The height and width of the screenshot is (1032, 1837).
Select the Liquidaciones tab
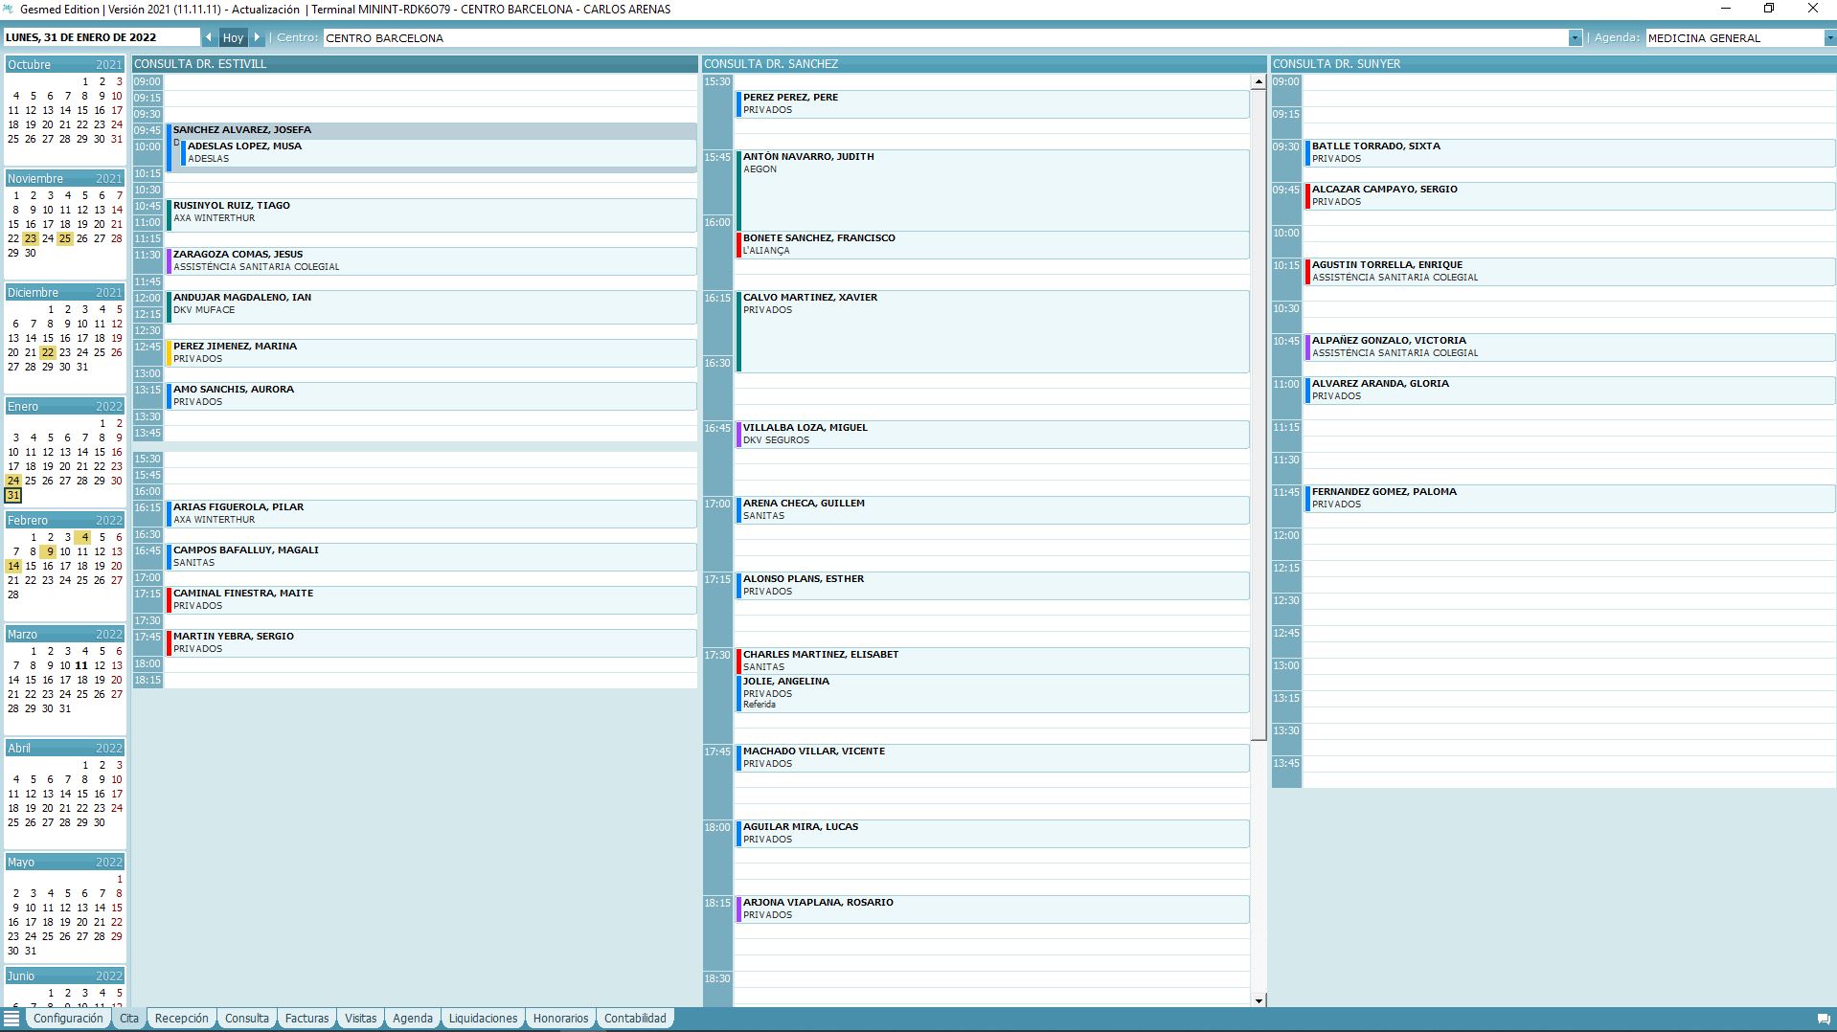coord(483,1018)
